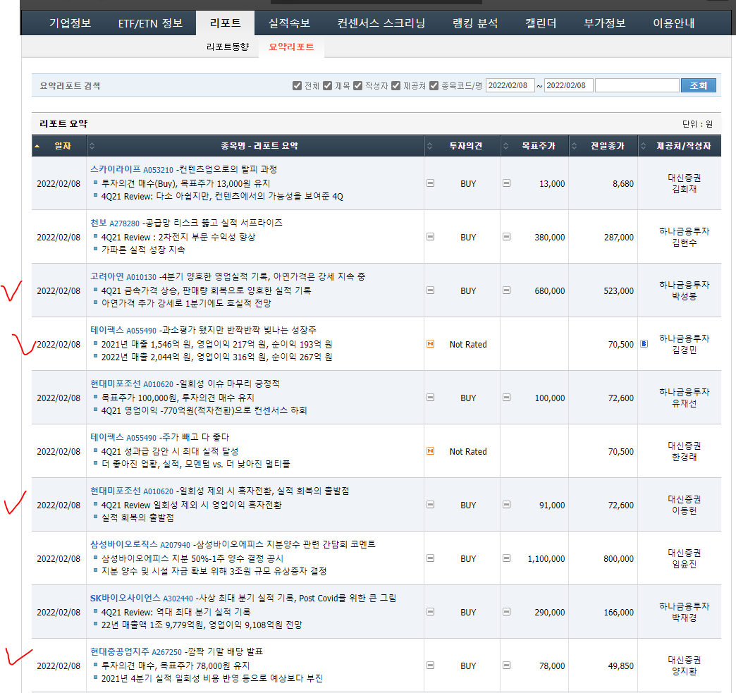
Task: Click target-price-unchanged icon beside 13,000
Action: coord(506,183)
